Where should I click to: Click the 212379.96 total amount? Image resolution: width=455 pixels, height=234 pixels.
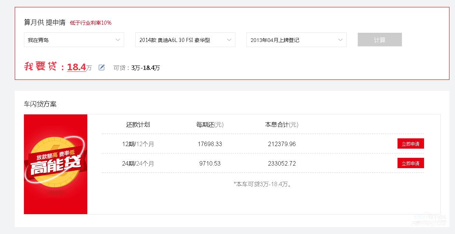click(x=282, y=144)
